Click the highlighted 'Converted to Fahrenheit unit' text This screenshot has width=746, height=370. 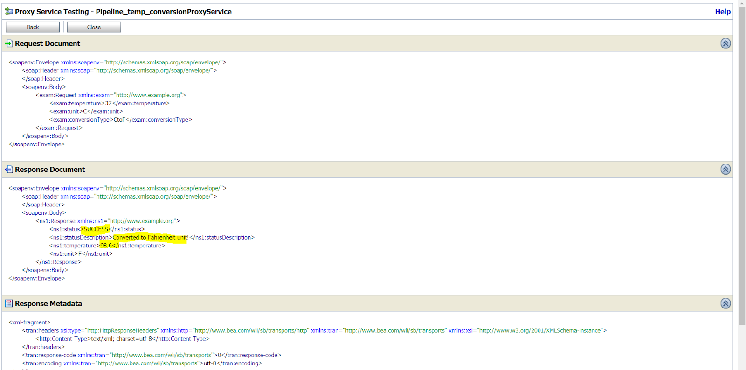149,238
